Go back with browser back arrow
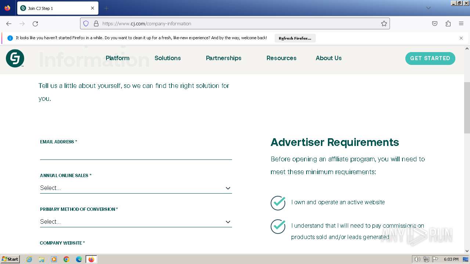This screenshot has width=470, height=264. (9, 23)
